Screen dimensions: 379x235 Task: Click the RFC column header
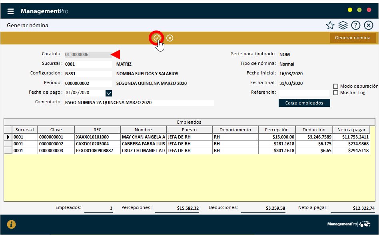[x=98, y=130]
